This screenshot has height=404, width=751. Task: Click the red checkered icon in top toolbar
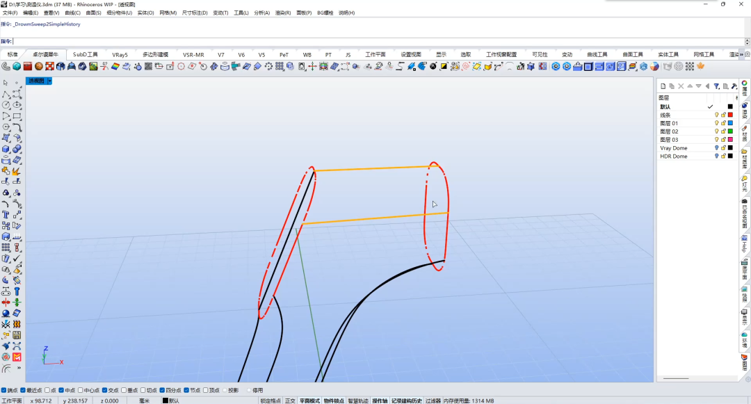tap(50, 67)
